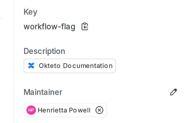Click the surname Powell in the maintainer chip
The width and height of the screenshot is (190, 123).
point(80,110)
